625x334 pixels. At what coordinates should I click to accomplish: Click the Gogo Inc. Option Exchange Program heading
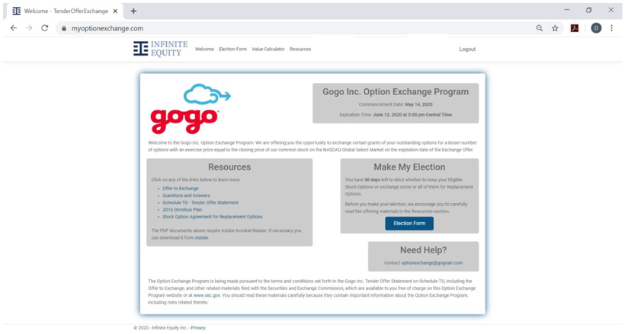396,91
